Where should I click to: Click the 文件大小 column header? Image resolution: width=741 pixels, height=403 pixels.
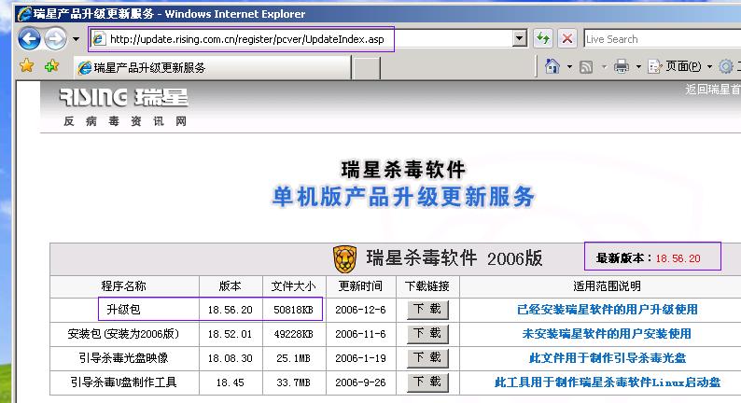coord(293,285)
